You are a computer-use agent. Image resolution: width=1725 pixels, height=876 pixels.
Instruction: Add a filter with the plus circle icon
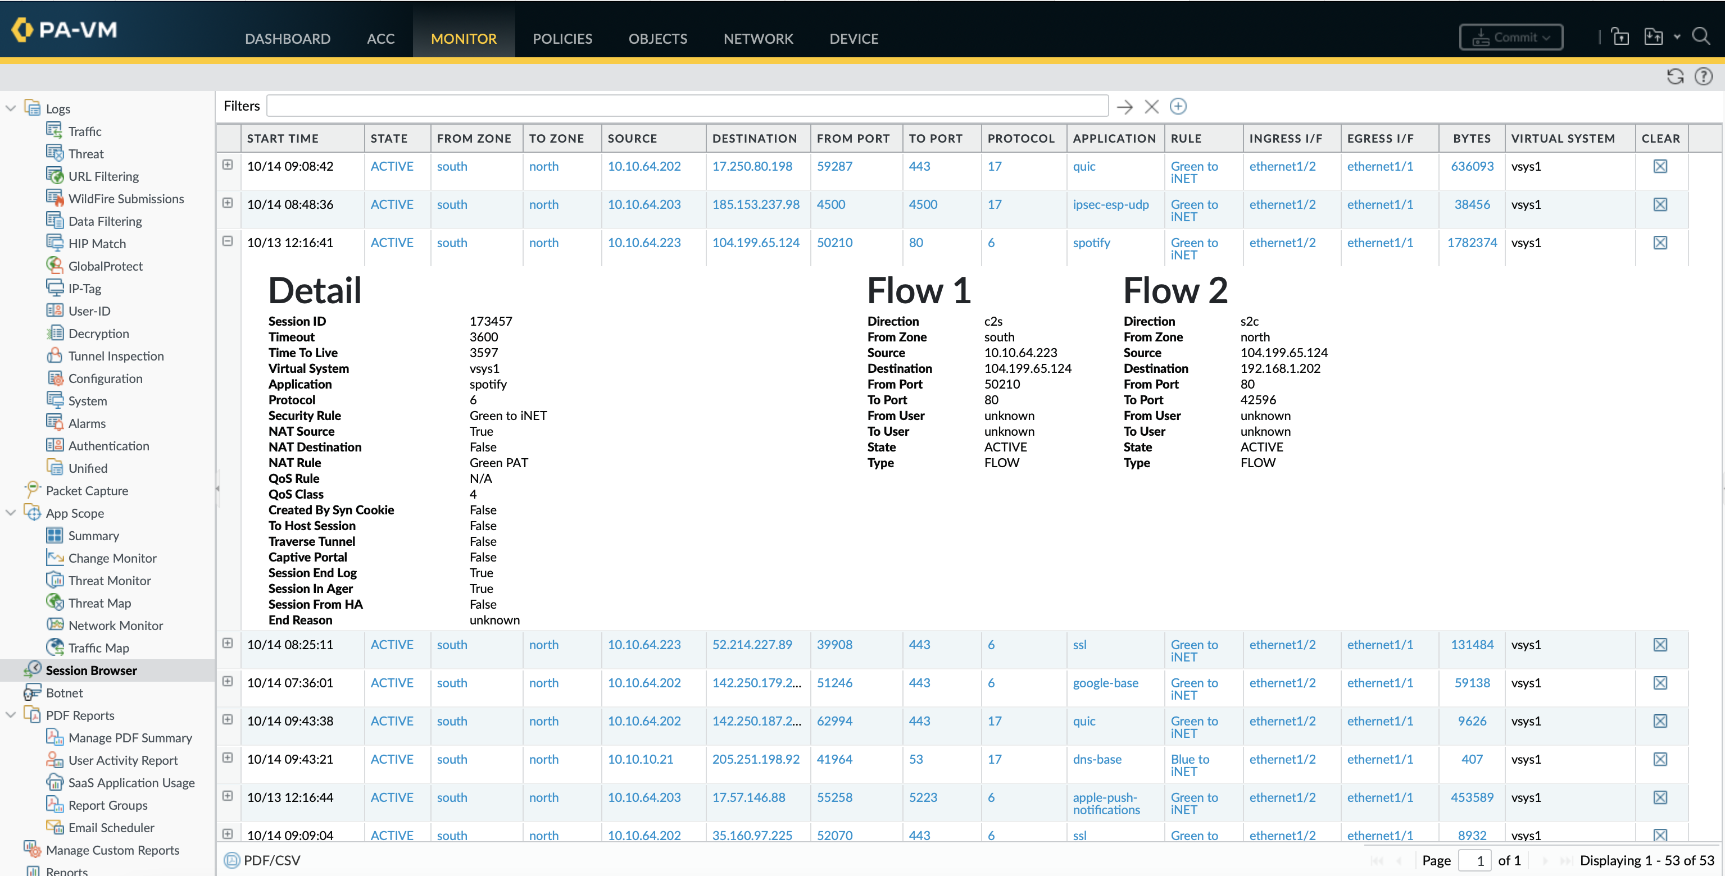coord(1178,106)
